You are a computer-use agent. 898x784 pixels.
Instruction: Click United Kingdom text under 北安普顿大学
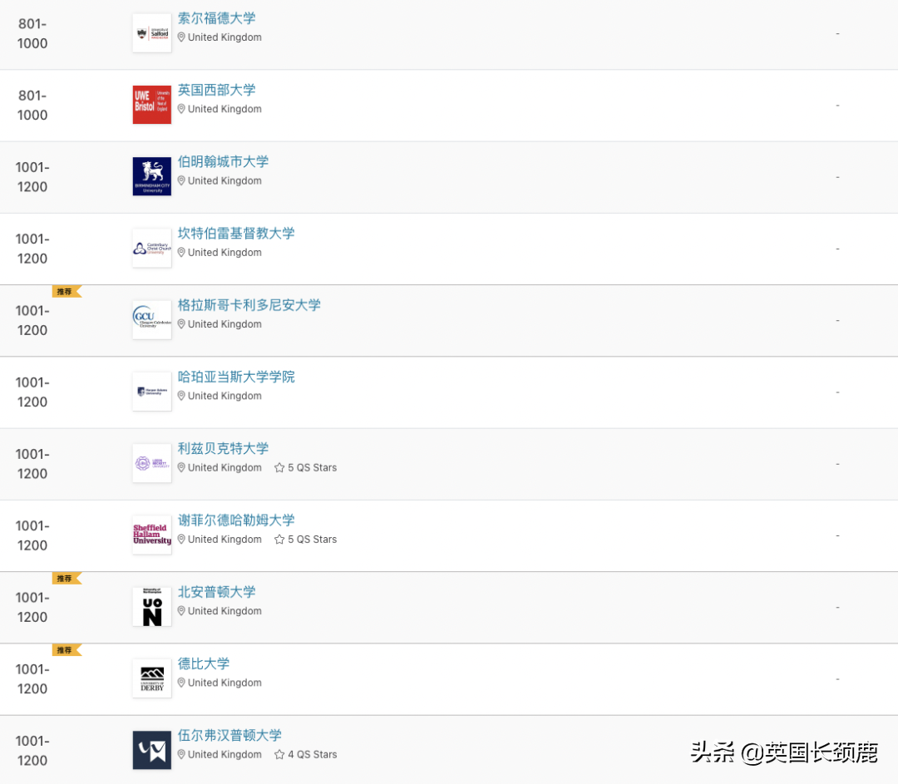224,611
